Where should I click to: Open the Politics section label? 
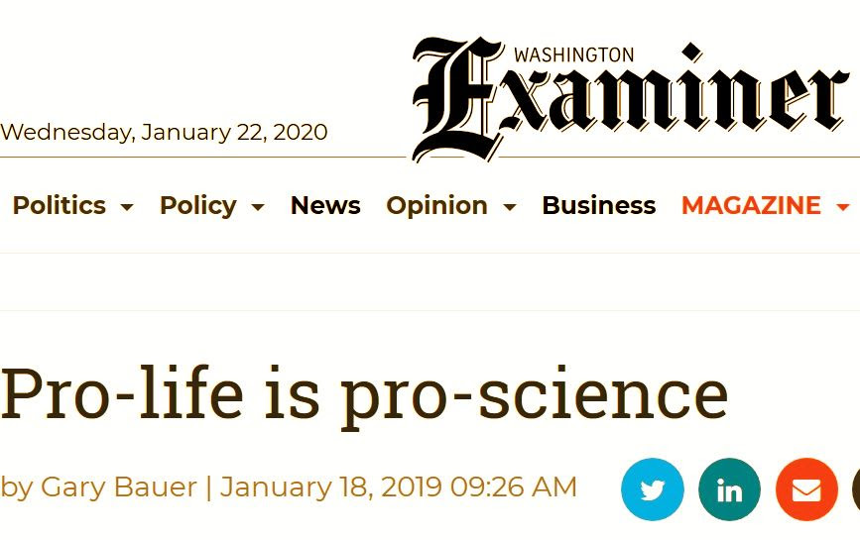[x=60, y=205]
